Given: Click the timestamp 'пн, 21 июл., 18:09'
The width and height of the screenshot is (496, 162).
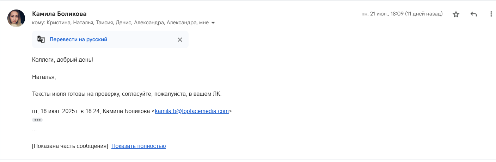Looking at the screenshot, I should click(382, 14).
